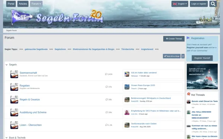
Task: Open the Articles page
Action: pos(23,4)
